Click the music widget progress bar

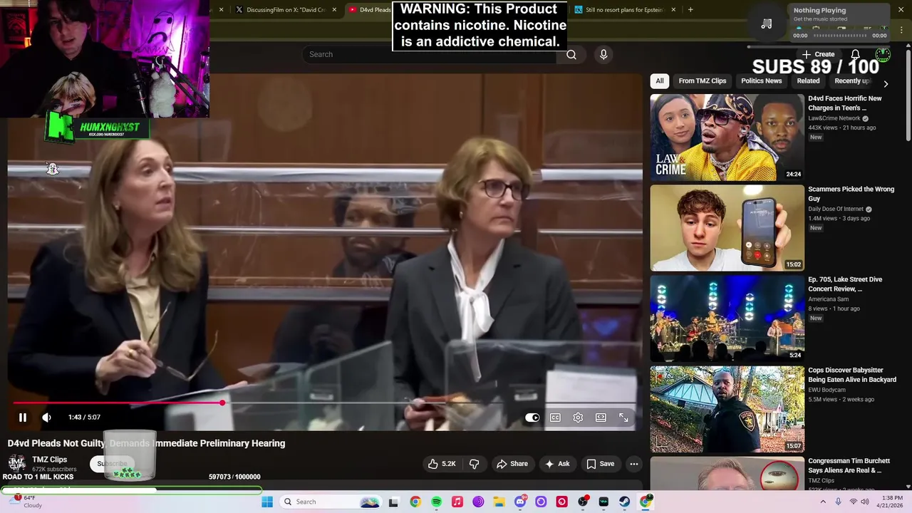840,36
